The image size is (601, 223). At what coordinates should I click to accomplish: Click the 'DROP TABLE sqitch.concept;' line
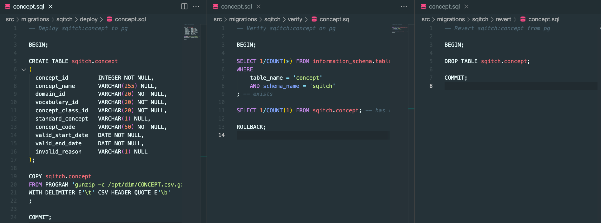[487, 61]
